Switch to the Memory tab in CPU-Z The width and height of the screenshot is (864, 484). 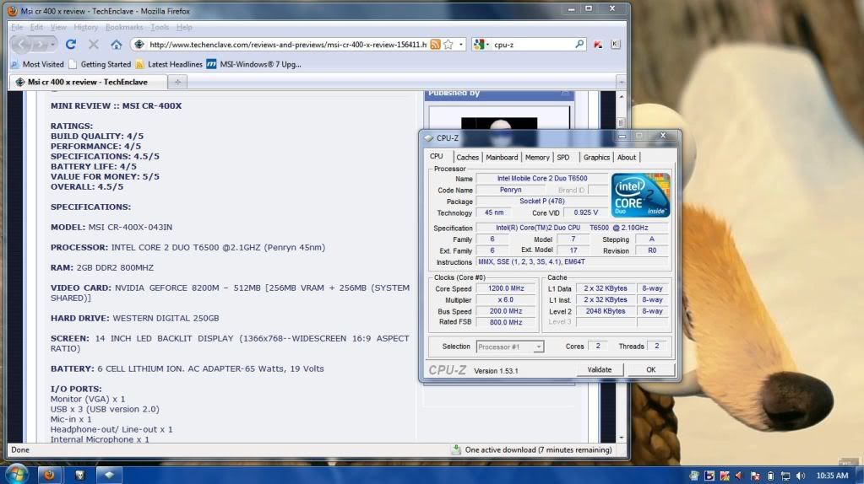pyautogui.click(x=536, y=158)
